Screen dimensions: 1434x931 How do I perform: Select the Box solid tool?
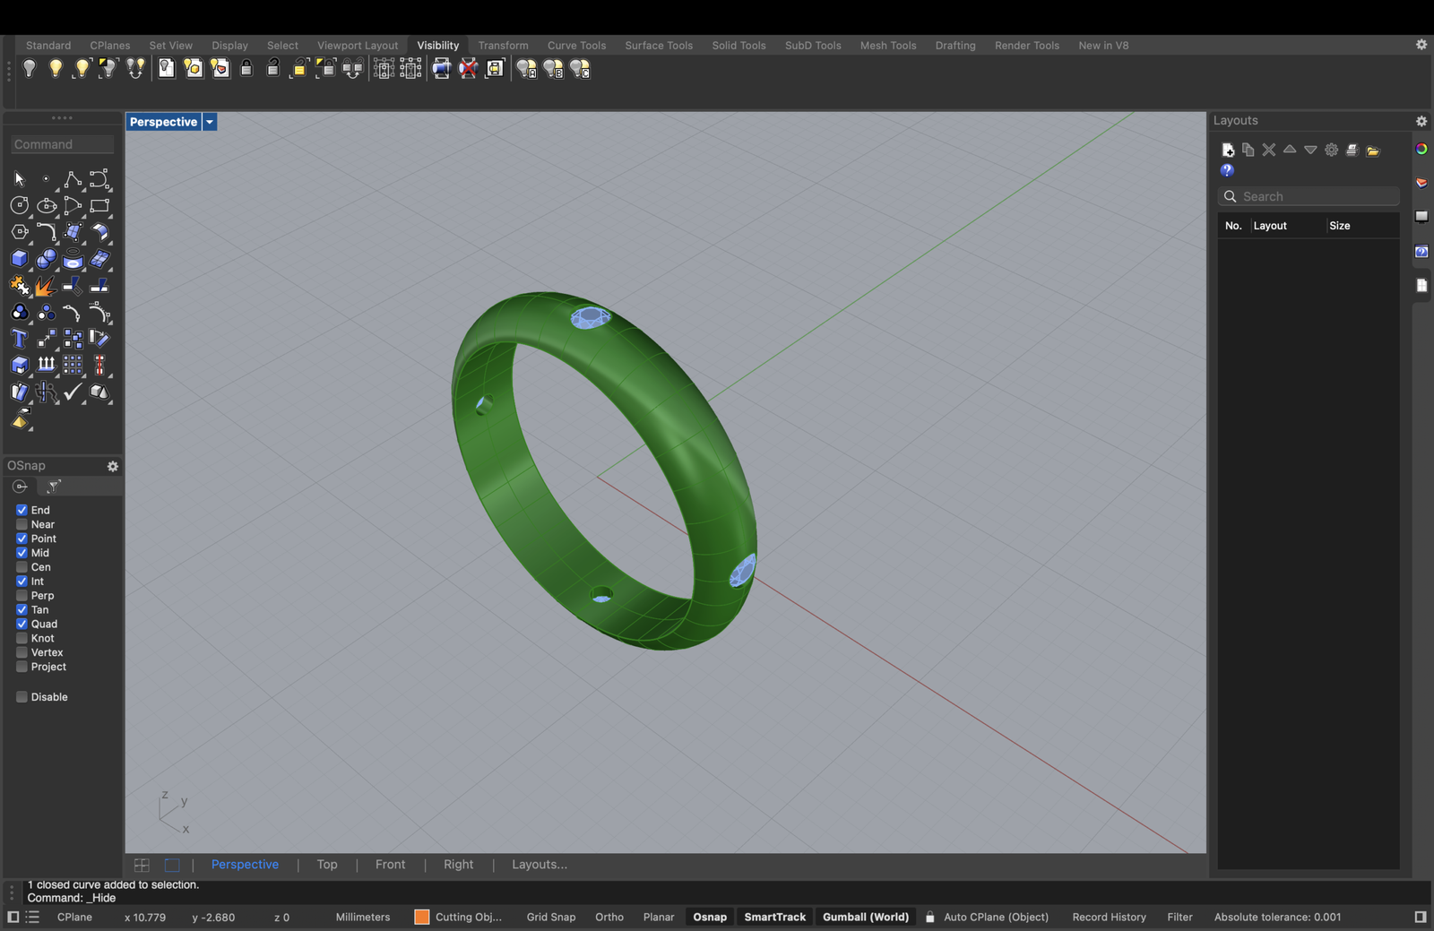[19, 259]
